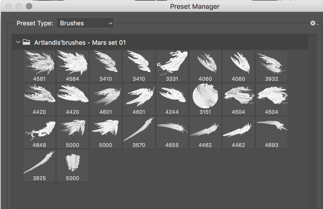Select the vertical shield-shaped brush 5000
This screenshot has width=323, height=209.
tap(73, 165)
